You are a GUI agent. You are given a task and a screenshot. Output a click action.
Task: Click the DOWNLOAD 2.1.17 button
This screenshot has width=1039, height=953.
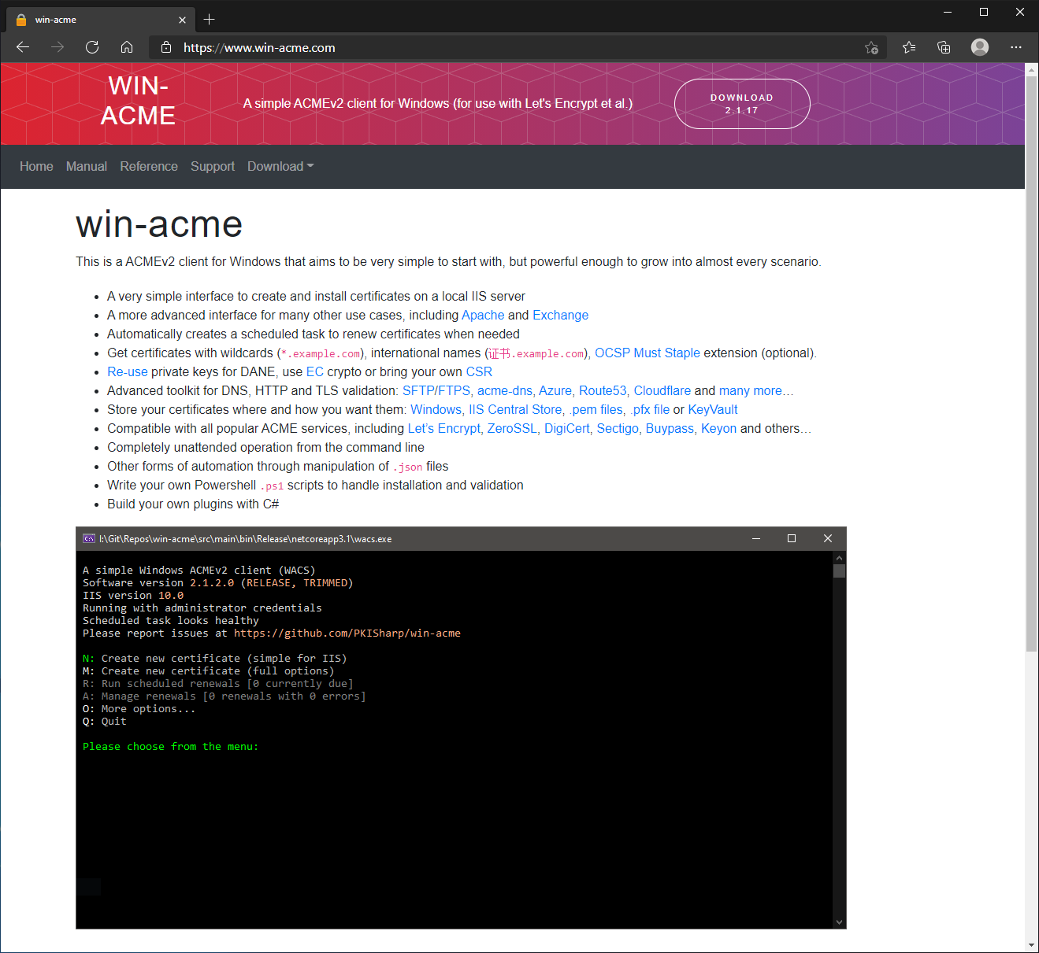[742, 104]
